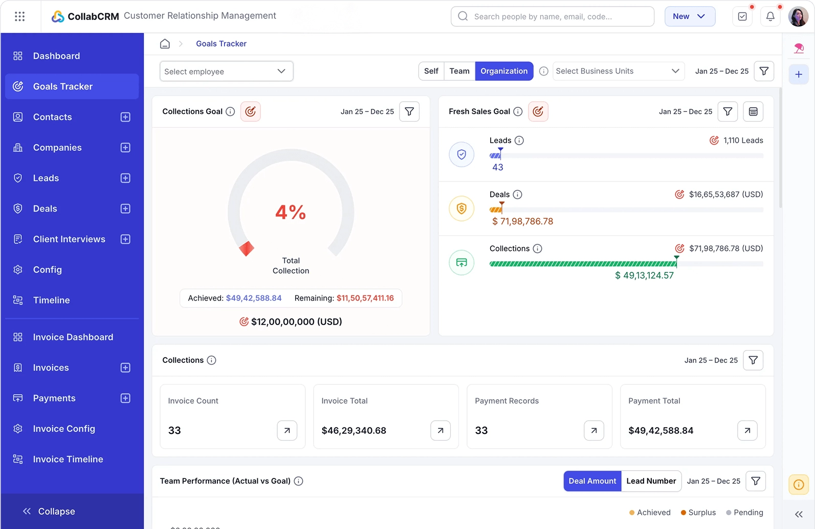Open the user profile avatar
This screenshot has height=529, width=815.
point(798,16)
